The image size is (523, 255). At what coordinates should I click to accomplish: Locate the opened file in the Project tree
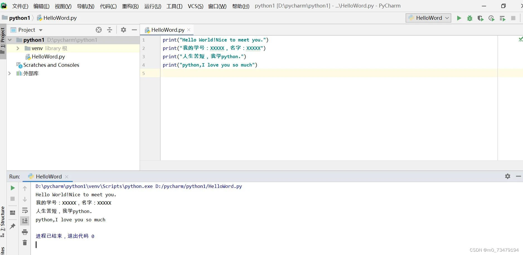click(x=99, y=30)
